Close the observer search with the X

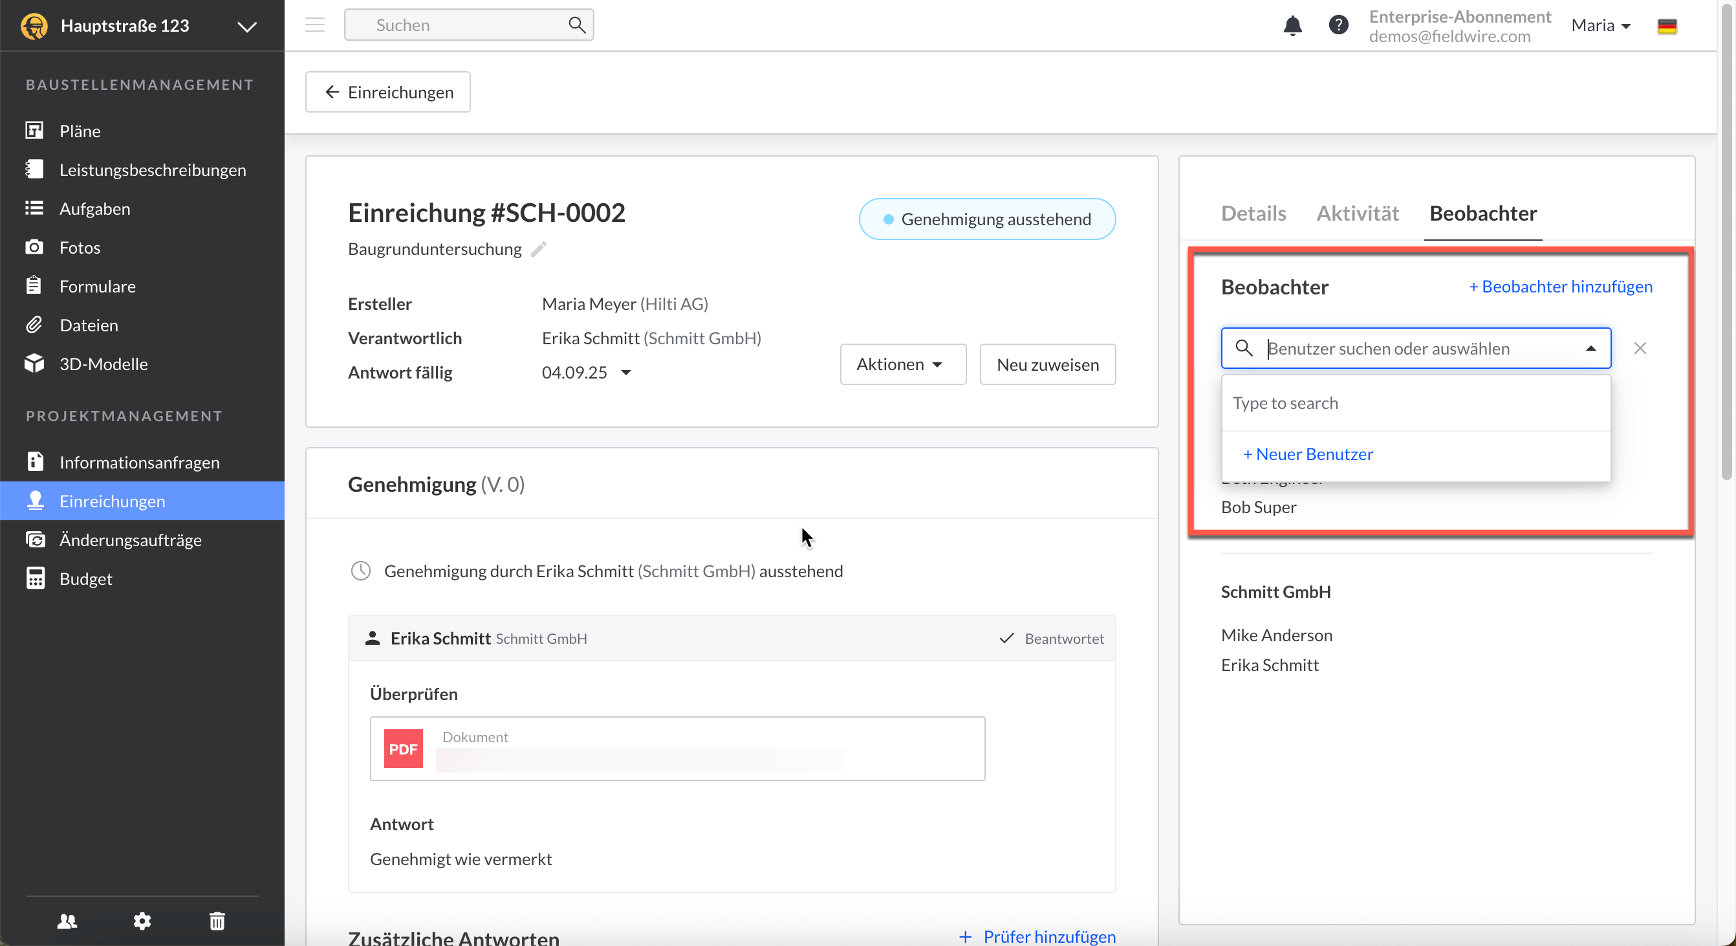click(x=1640, y=348)
